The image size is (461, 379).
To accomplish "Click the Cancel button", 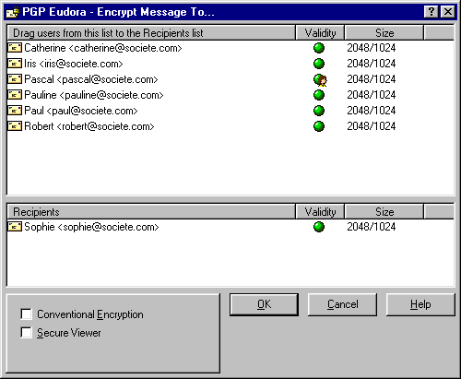I will [x=342, y=304].
